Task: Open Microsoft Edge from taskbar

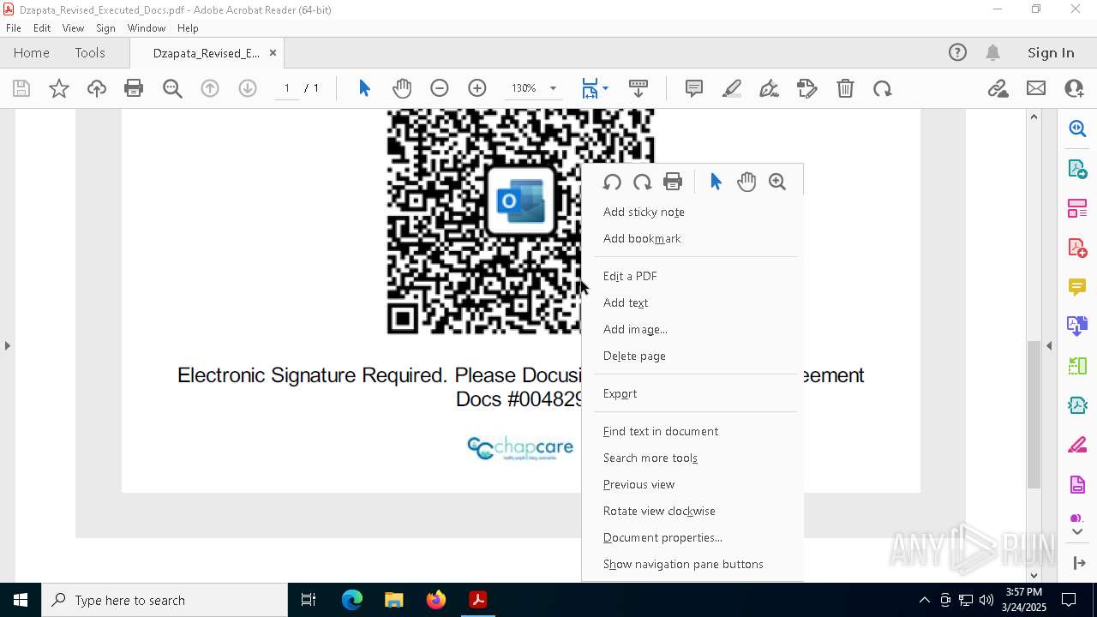Action: click(352, 600)
